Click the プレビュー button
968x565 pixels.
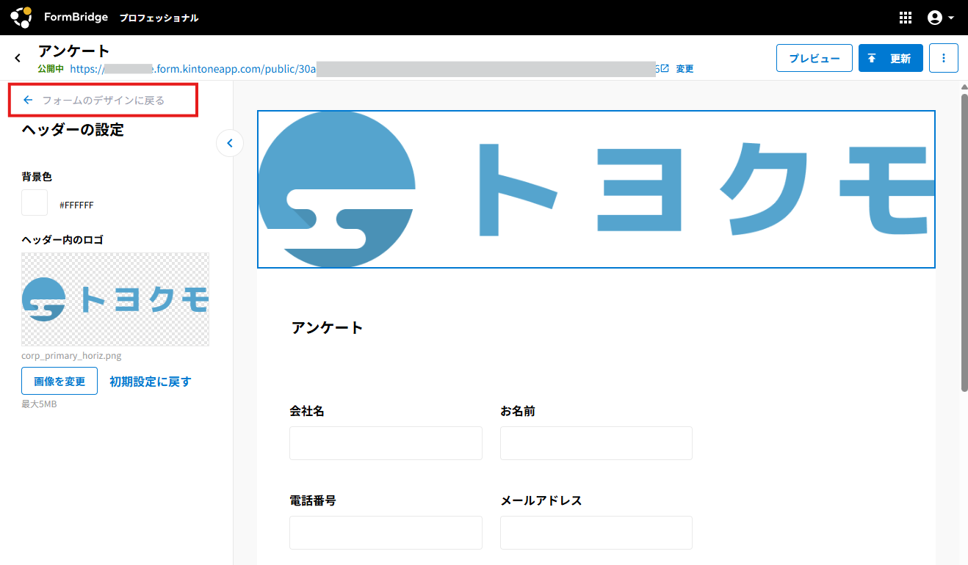pyautogui.click(x=814, y=58)
